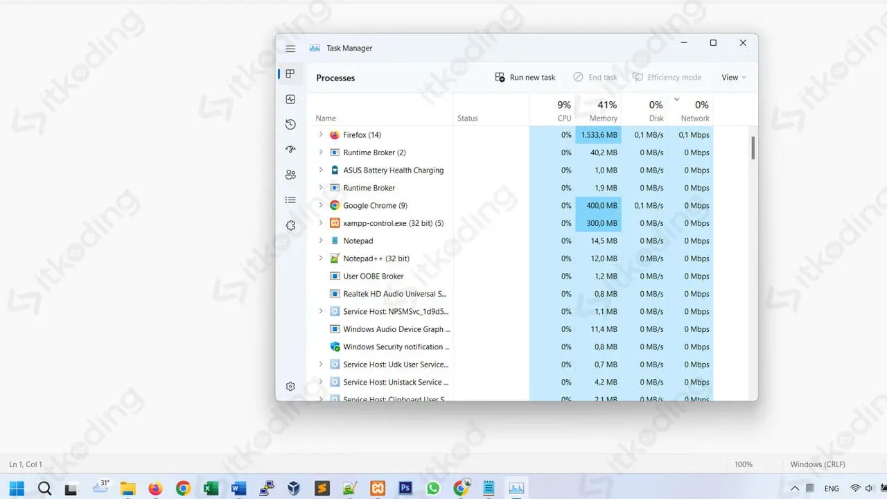Open WhatsApp from taskbar

433,489
